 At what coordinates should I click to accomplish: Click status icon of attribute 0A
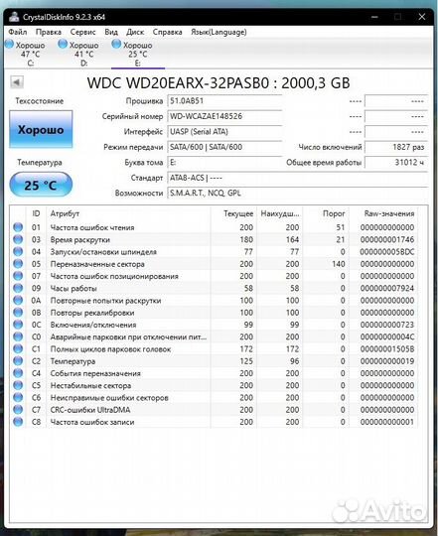pyautogui.click(x=18, y=300)
